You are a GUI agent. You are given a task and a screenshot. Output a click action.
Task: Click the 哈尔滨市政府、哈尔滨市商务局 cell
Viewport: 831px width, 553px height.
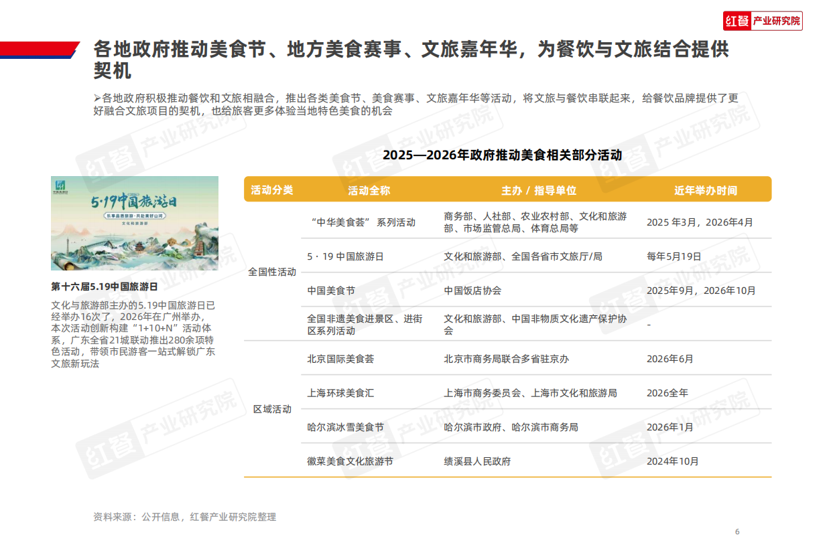[511, 427]
